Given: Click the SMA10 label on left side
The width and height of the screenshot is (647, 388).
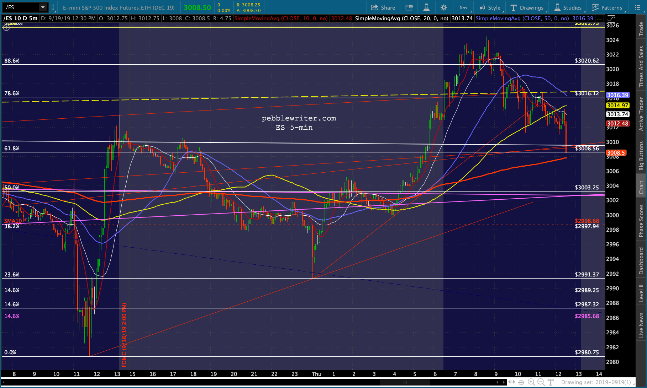Looking at the screenshot, I should 13,221.
